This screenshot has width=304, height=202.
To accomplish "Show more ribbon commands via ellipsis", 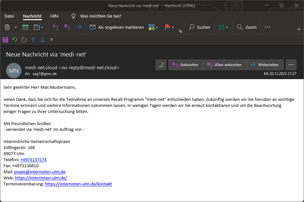I will [x=268, y=27].
